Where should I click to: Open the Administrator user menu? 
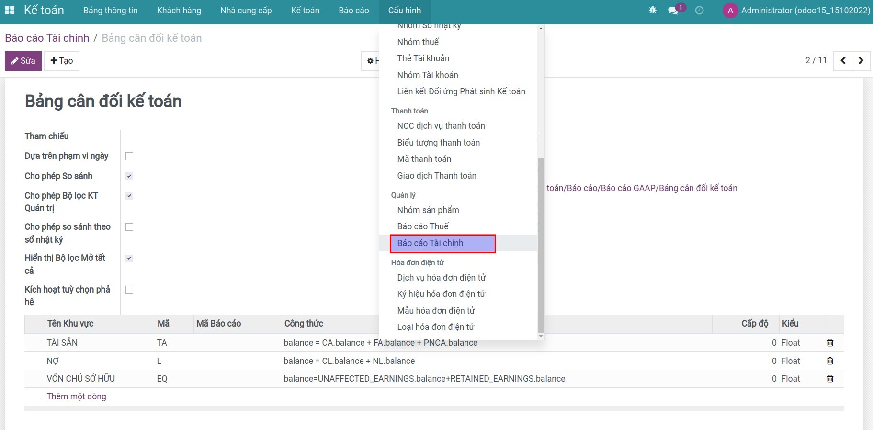(x=796, y=11)
